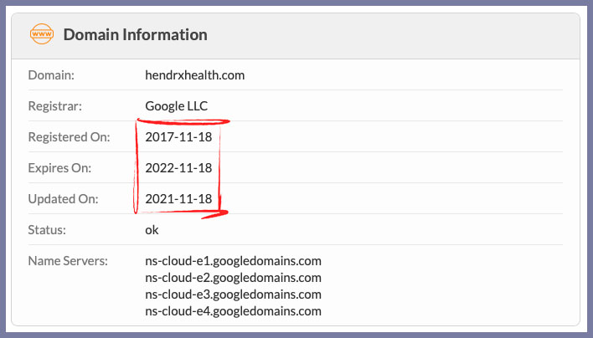Click the Registered On: label

69,136
